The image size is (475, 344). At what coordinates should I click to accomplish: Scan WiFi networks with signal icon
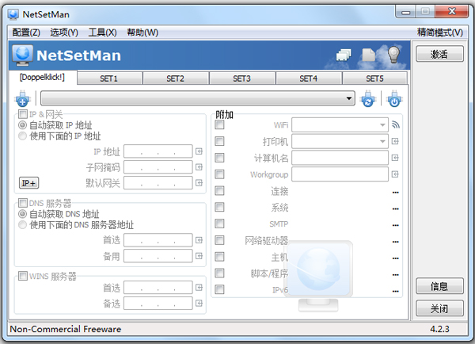[x=395, y=124]
